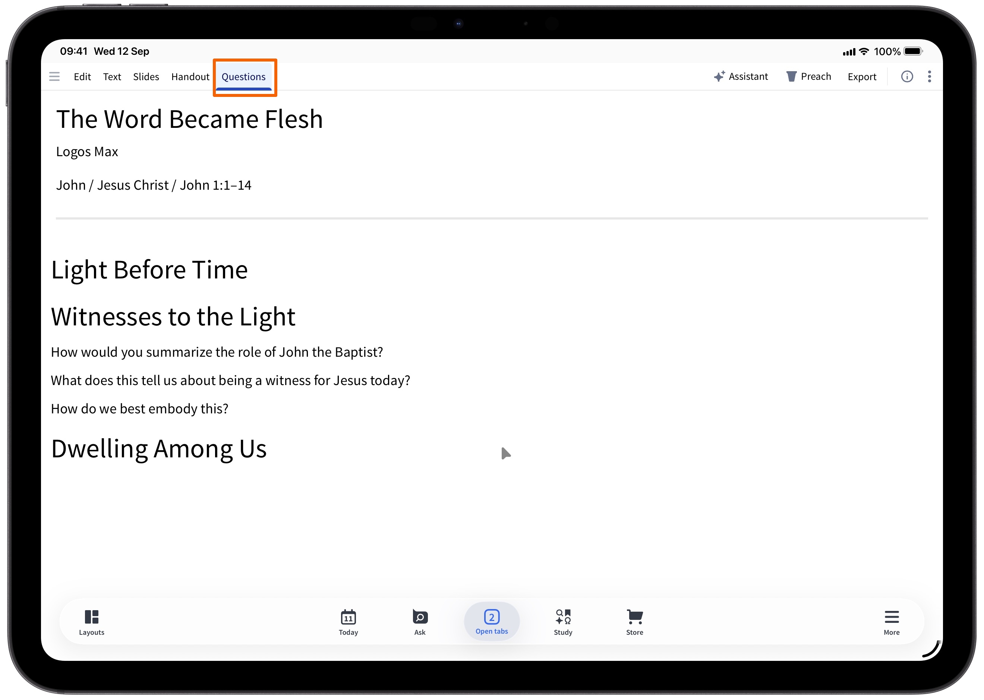Image resolution: width=984 pixels, height=700 pixels.
Task: Start Preach mode
Action: 808,77
